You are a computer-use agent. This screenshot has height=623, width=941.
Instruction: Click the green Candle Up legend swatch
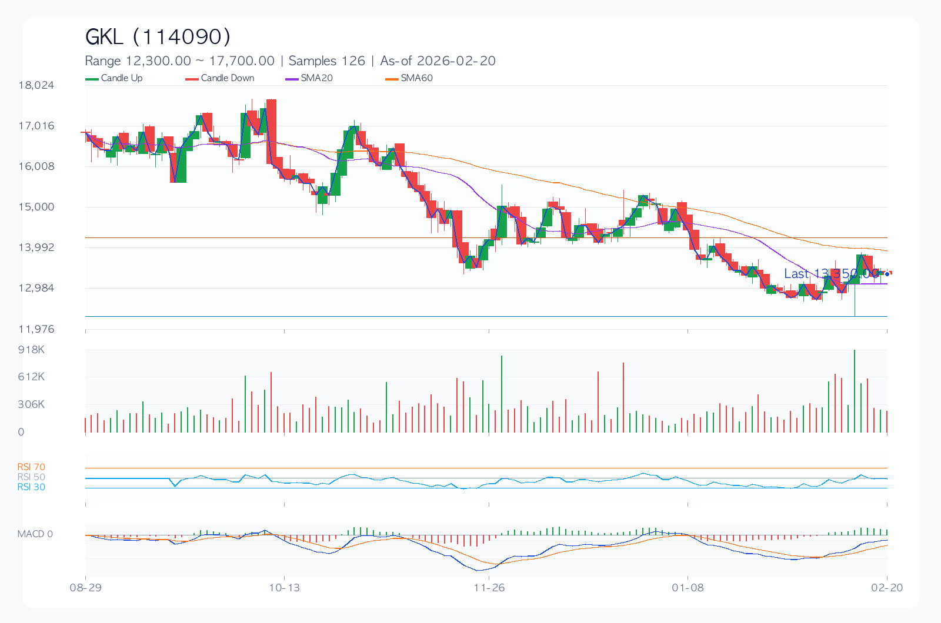[92, 79]
